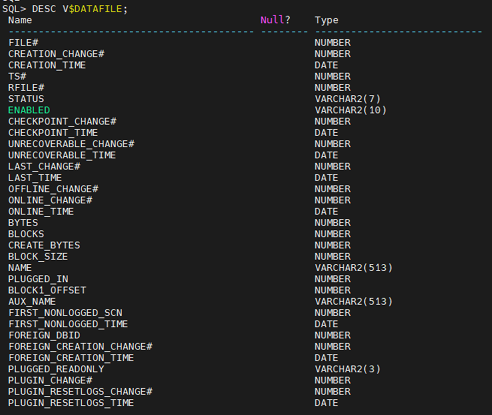Click the NUMBER type of FOREIGN_DBID
Image resolution: width=492 pixels, height=415 pixels.
[333, 336]
